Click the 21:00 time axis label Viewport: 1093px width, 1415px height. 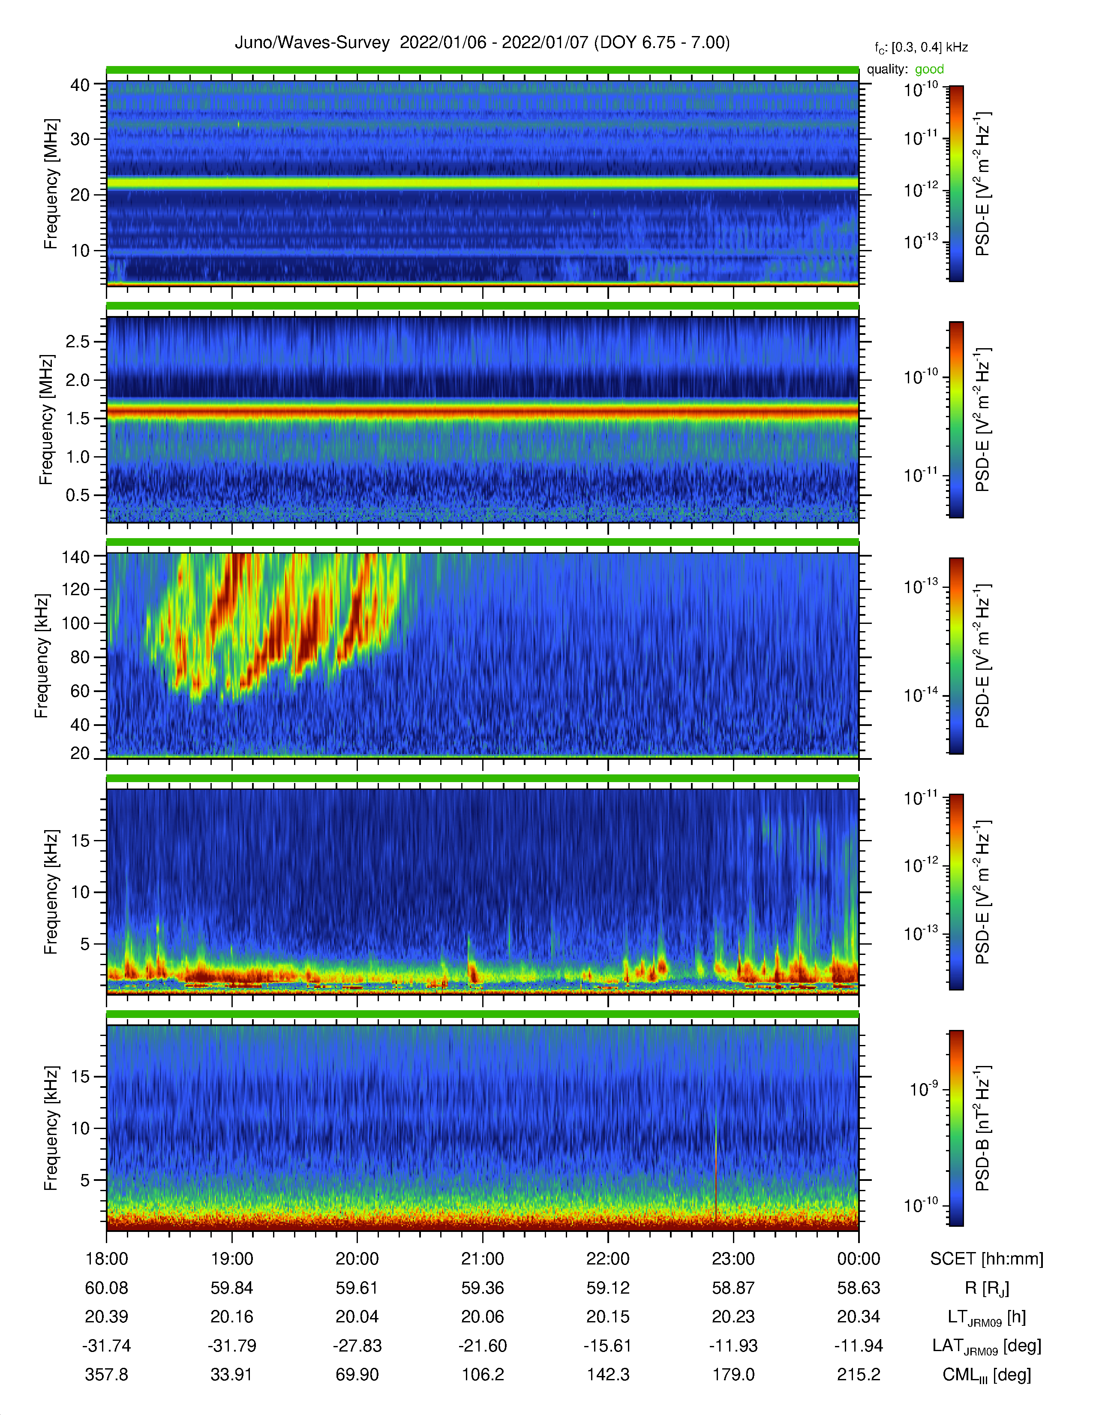[482, 1259]
